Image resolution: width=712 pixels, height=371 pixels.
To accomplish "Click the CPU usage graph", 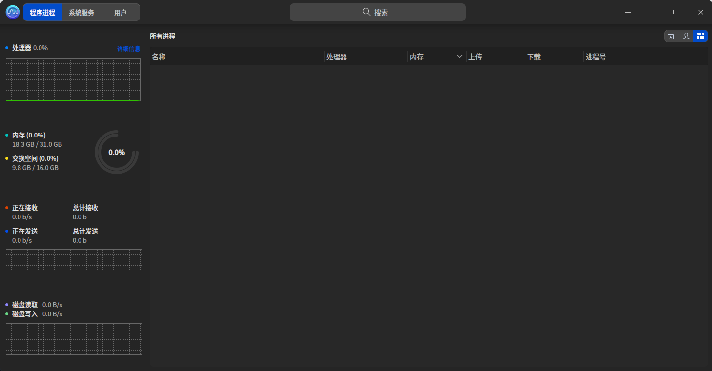I will point(73,79).
